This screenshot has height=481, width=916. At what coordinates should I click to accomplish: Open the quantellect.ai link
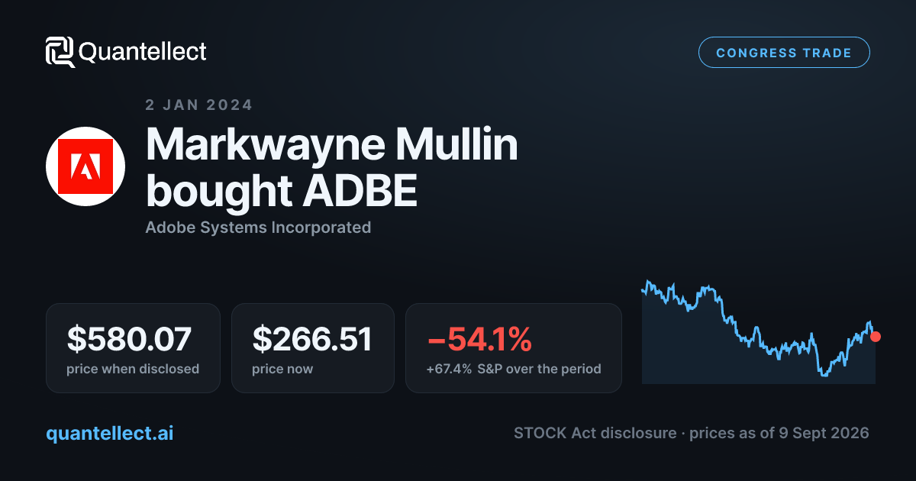110,433
